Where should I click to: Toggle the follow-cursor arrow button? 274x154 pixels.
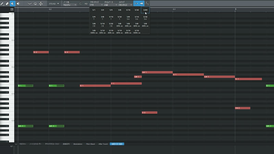pyautogui.click(x=141, y=3)
